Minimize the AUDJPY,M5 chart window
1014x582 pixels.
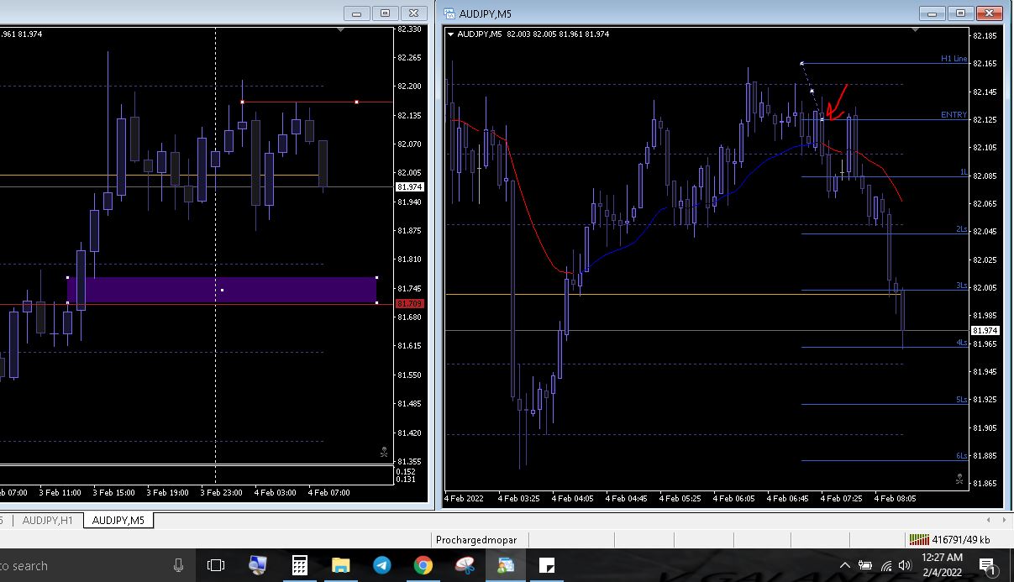[x=933, y=13]
